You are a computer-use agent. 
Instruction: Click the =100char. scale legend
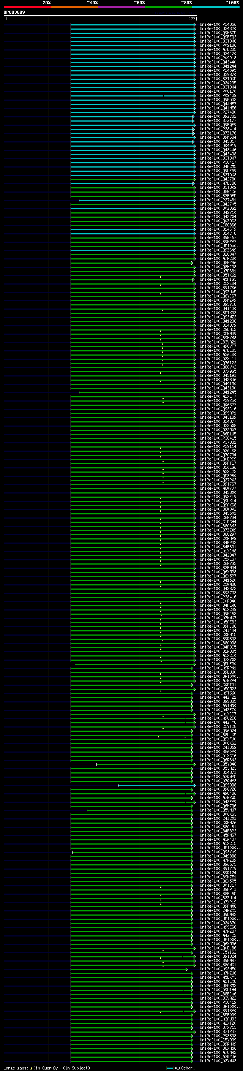[180, 1068]
